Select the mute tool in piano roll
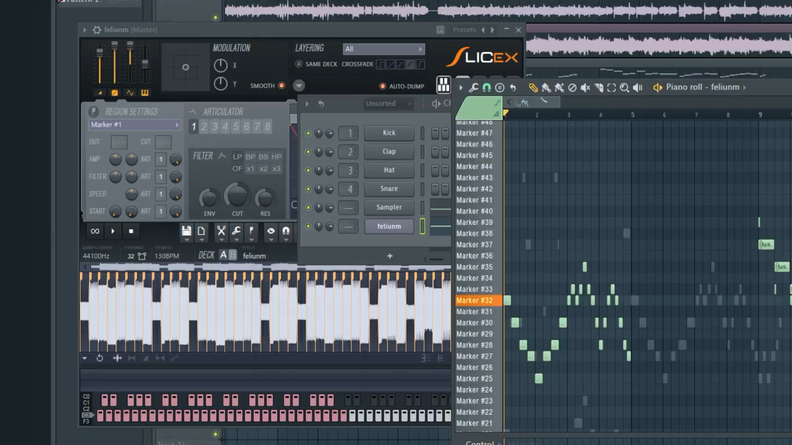The width and height of the screenshot is (792, 445). tap(585, 88)
